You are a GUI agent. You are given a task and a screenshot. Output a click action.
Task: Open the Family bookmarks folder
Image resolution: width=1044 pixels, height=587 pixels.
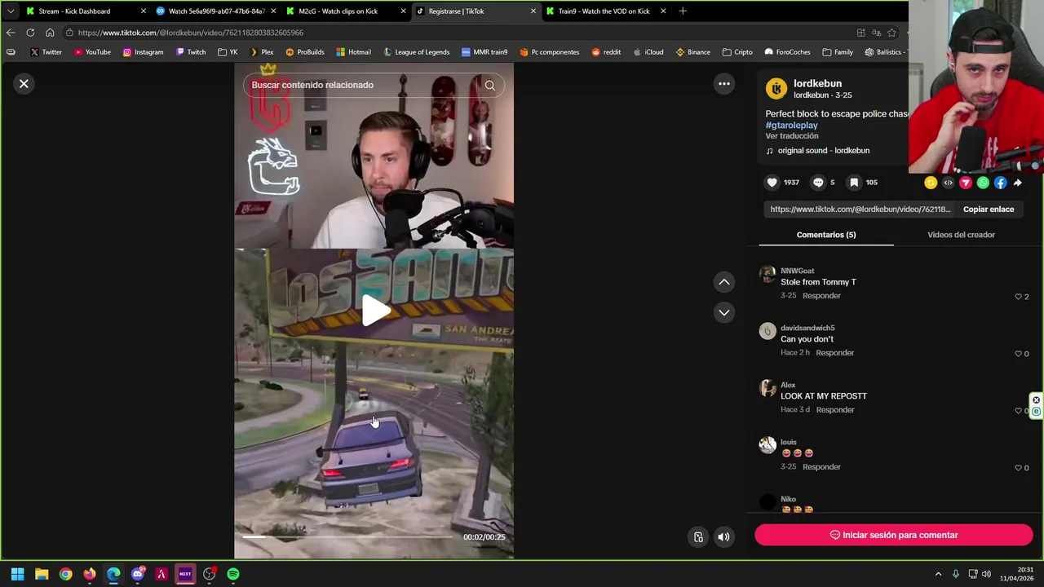coord(838,52)
